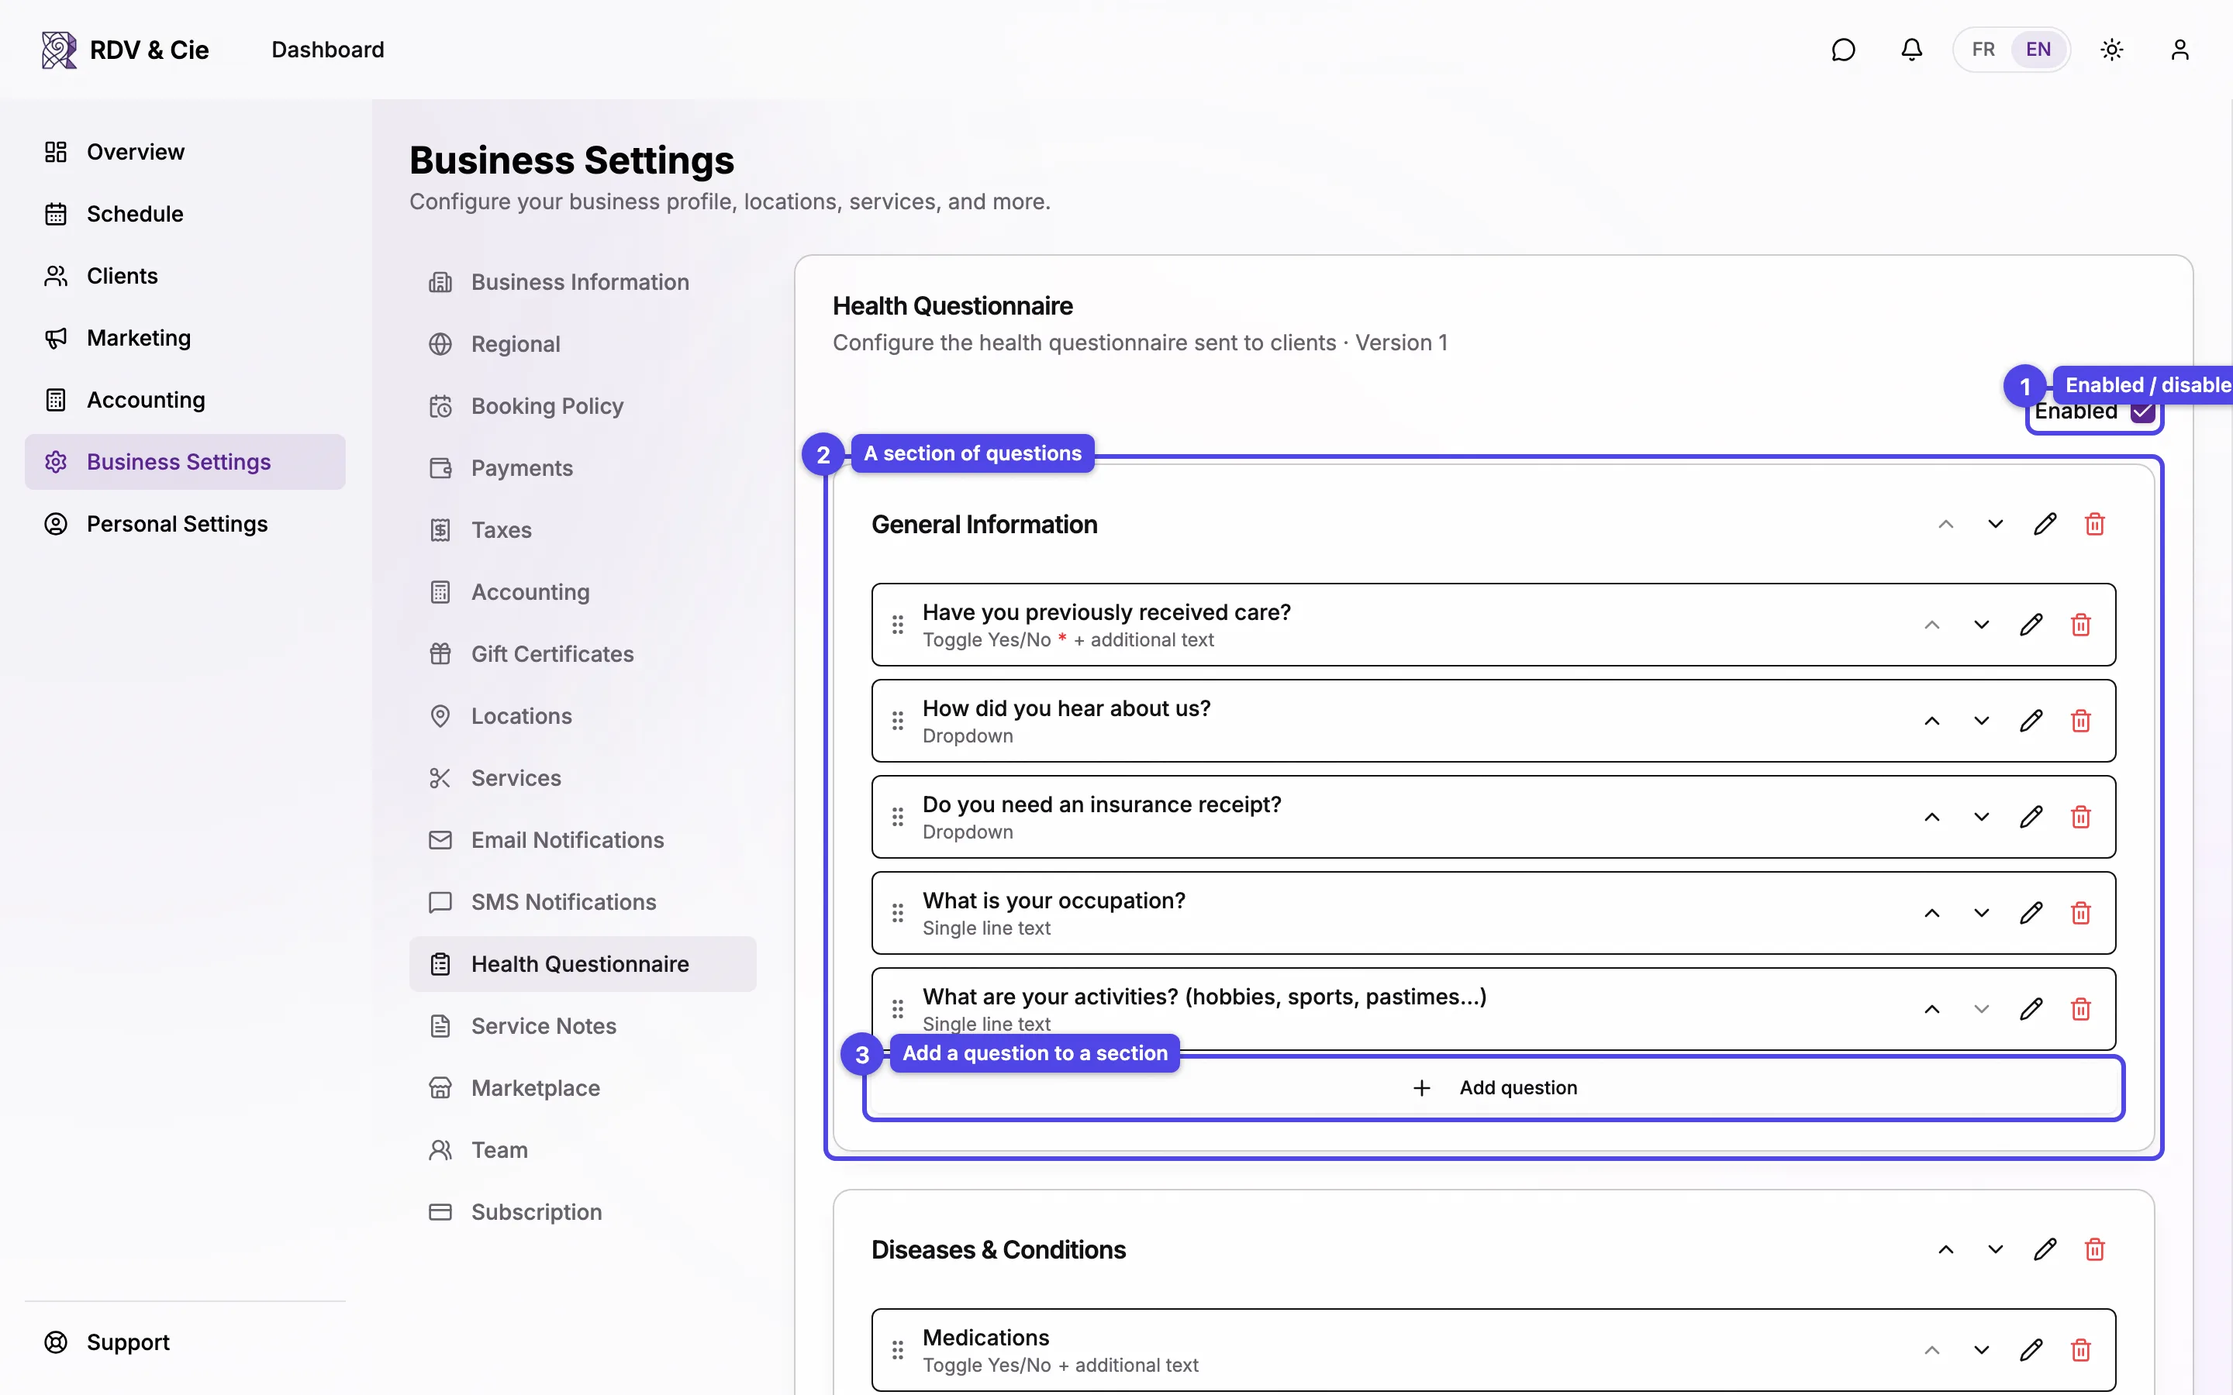Move 'How did you hear about us?' down
2233x1395 pixels.
click(1981, 721)
